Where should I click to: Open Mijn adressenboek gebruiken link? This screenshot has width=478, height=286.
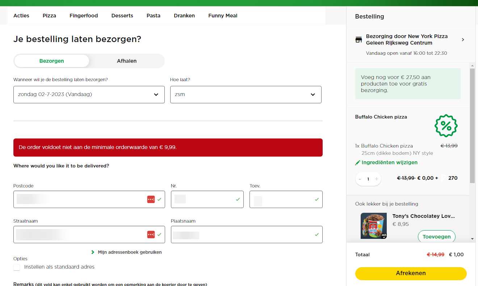pyautogui.click(x=129, y=252)
